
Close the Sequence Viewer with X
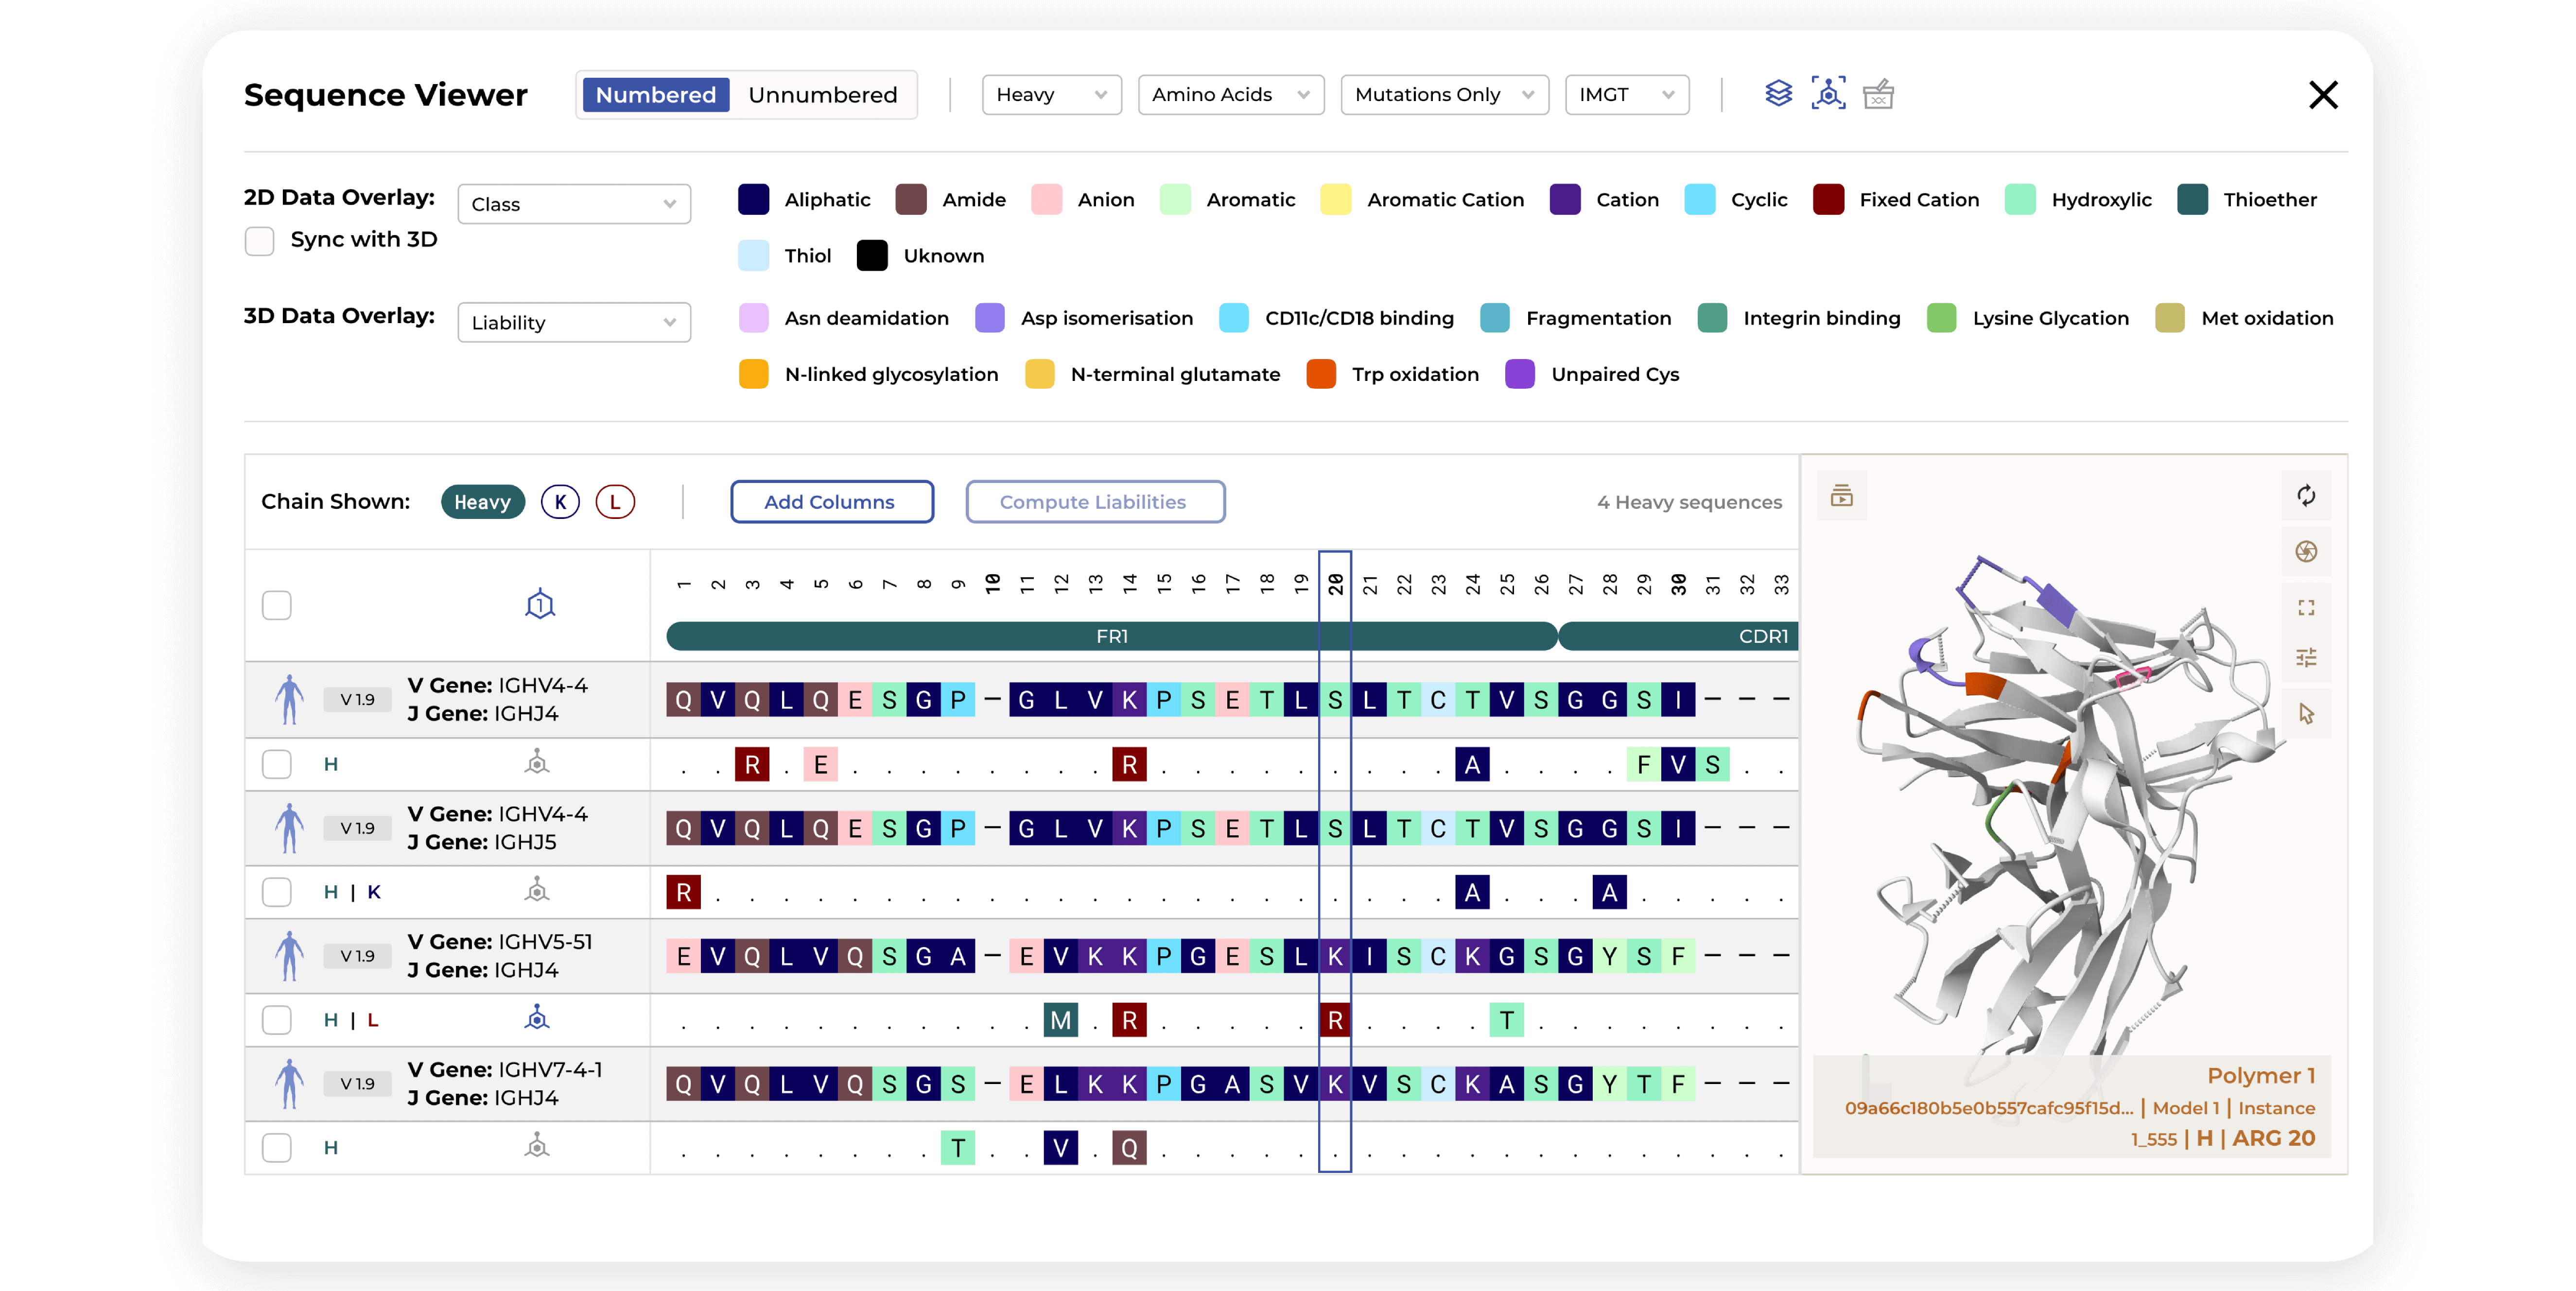(x=2323, y=95)
